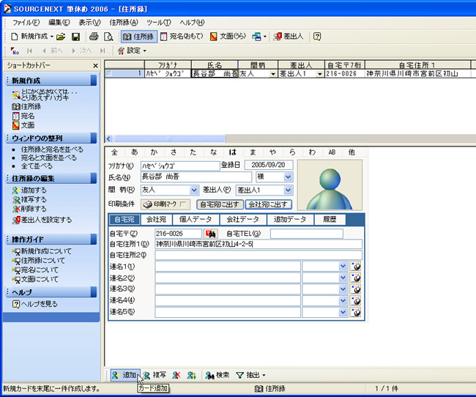Switch to 住所録 view in toolbar
The height and width of the screenshot is (397, 476).
[139, 37]
